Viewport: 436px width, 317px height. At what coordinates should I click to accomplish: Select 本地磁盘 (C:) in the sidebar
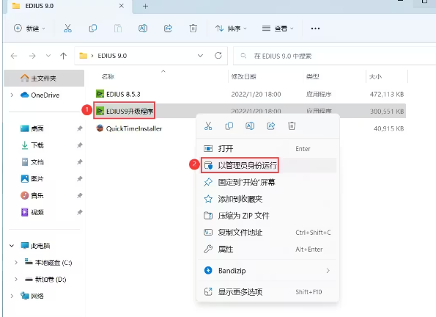48,263
